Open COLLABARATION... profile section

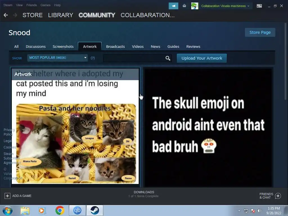147,15
